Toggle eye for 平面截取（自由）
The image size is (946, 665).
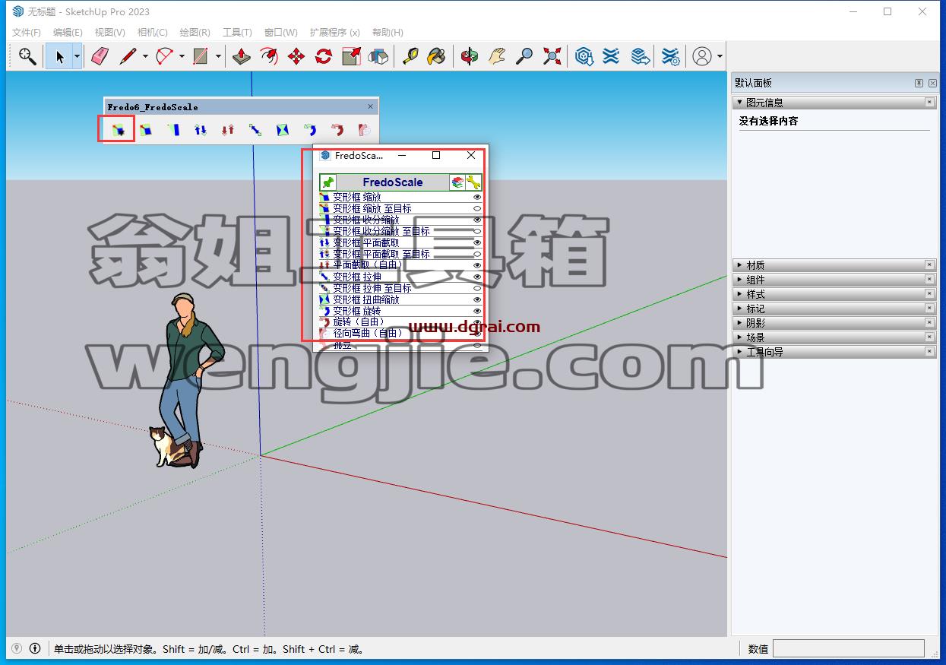pyautogui.click(x=478, y=265)
